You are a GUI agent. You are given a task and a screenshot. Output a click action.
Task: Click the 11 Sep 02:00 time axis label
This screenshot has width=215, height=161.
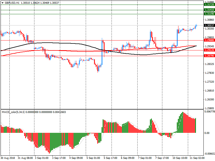pyautogui.click(x=196, y=158)
